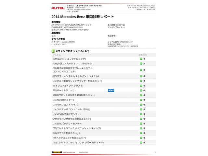Select the LIN:BSN(バッテリーセンサー) text
Image resolution: width=208 pixels, height=156 pixels.
pyautogui.click(x=67, y=123)
